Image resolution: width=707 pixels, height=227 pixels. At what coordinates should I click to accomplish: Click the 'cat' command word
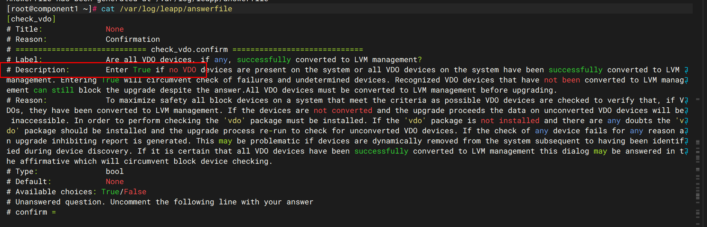pos(108,9)
